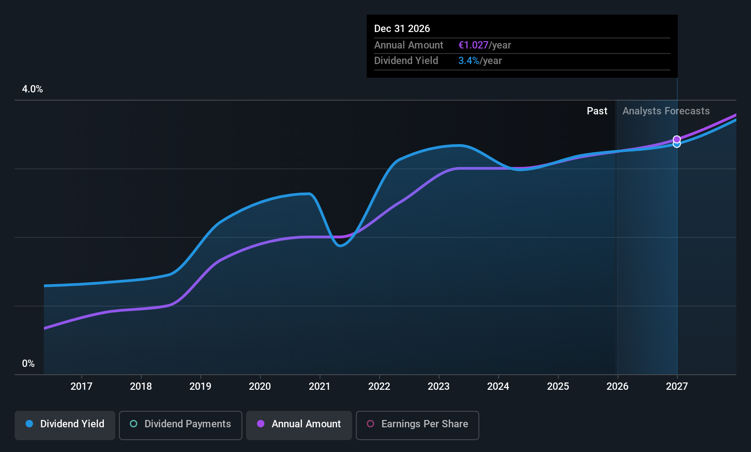751x452 pixels.
Task: Click the 2021 position on the timeline axis
Action: coord(319,386)
